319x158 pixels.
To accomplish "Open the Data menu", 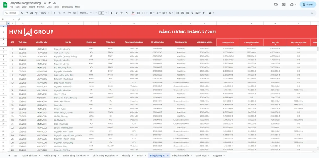I will click(49, 7).
